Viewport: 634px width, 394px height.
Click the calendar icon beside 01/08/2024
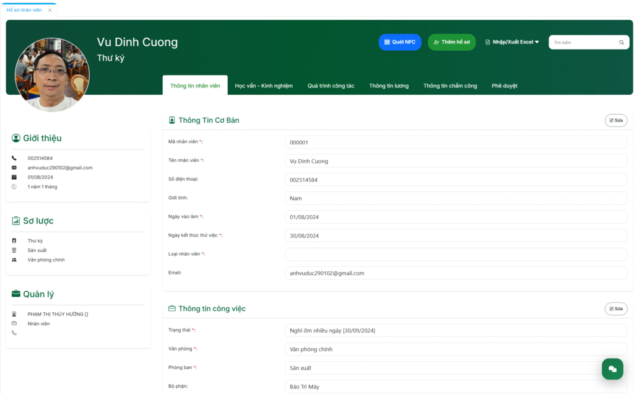coord(14,177)
